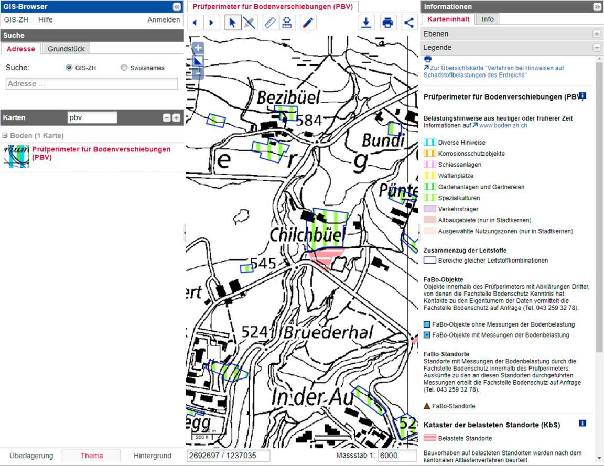Collapse the Legende section
The image size is (604, 466).
[596, 48]
